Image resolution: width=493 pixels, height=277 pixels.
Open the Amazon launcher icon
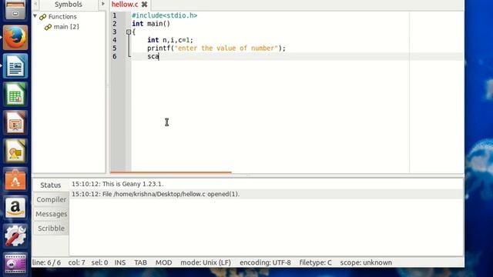coord(15,207)
